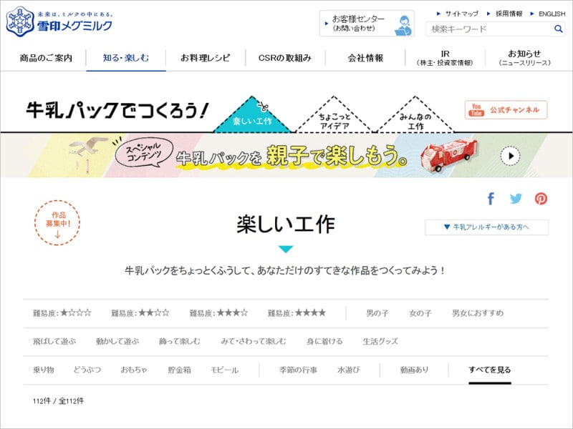
Task: Share the page via the Twitter icon
Action: [x=517, y=199]
